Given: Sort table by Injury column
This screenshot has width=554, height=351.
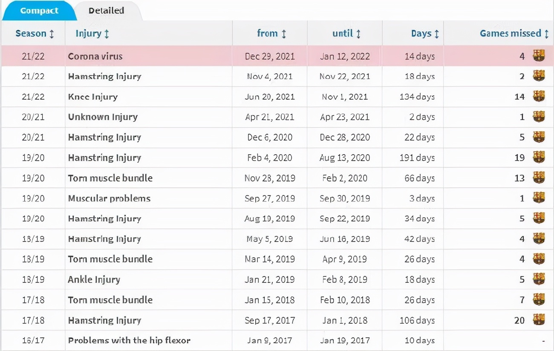Looking at the screenshot, I should pyautogui.click(x=92, y=34).
